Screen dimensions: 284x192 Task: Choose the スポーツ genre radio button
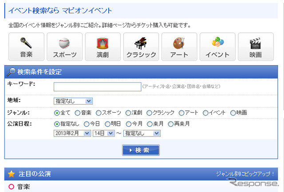(x=99, y=113)
